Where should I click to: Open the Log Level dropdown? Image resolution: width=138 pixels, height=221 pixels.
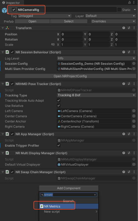point(96,58)
